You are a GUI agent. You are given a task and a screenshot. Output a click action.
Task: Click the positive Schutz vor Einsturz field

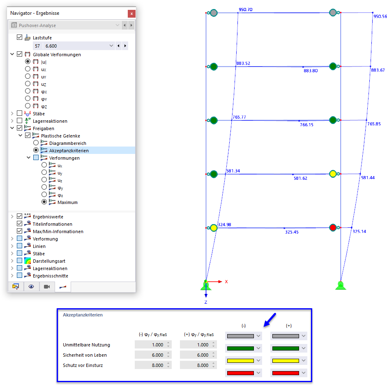click(x=198, y=365)
